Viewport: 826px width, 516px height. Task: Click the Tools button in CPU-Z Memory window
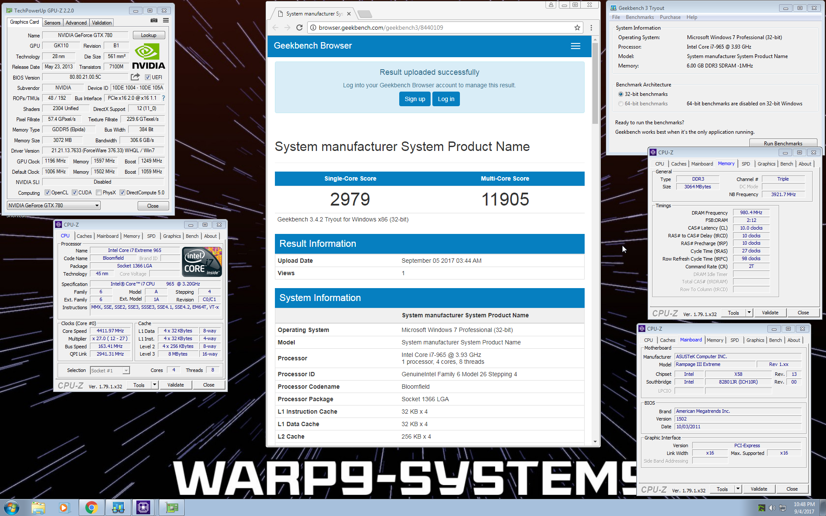pos(734,313)
